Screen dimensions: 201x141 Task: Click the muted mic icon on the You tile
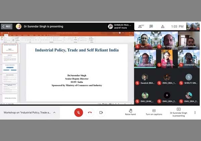pyautogui.click(x=137, y=46)
